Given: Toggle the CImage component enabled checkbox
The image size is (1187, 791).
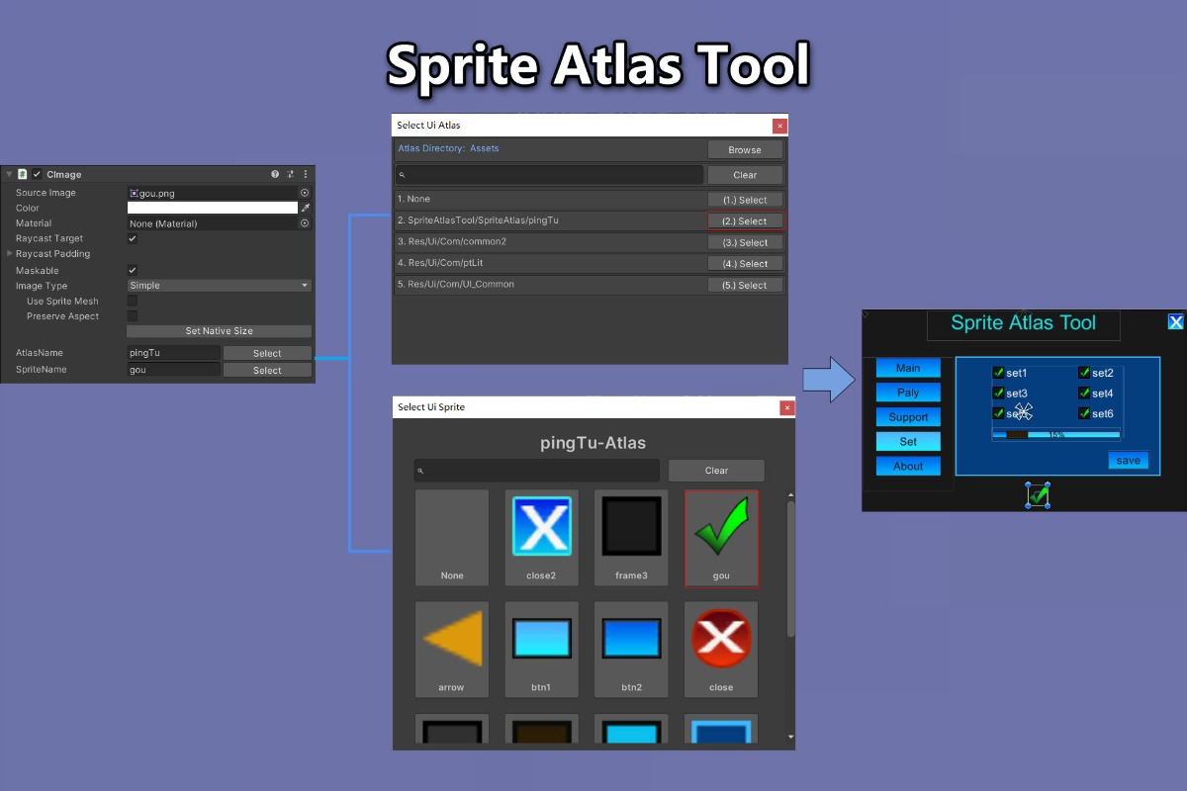Looking at the screenshot, I should coord(37,174).
